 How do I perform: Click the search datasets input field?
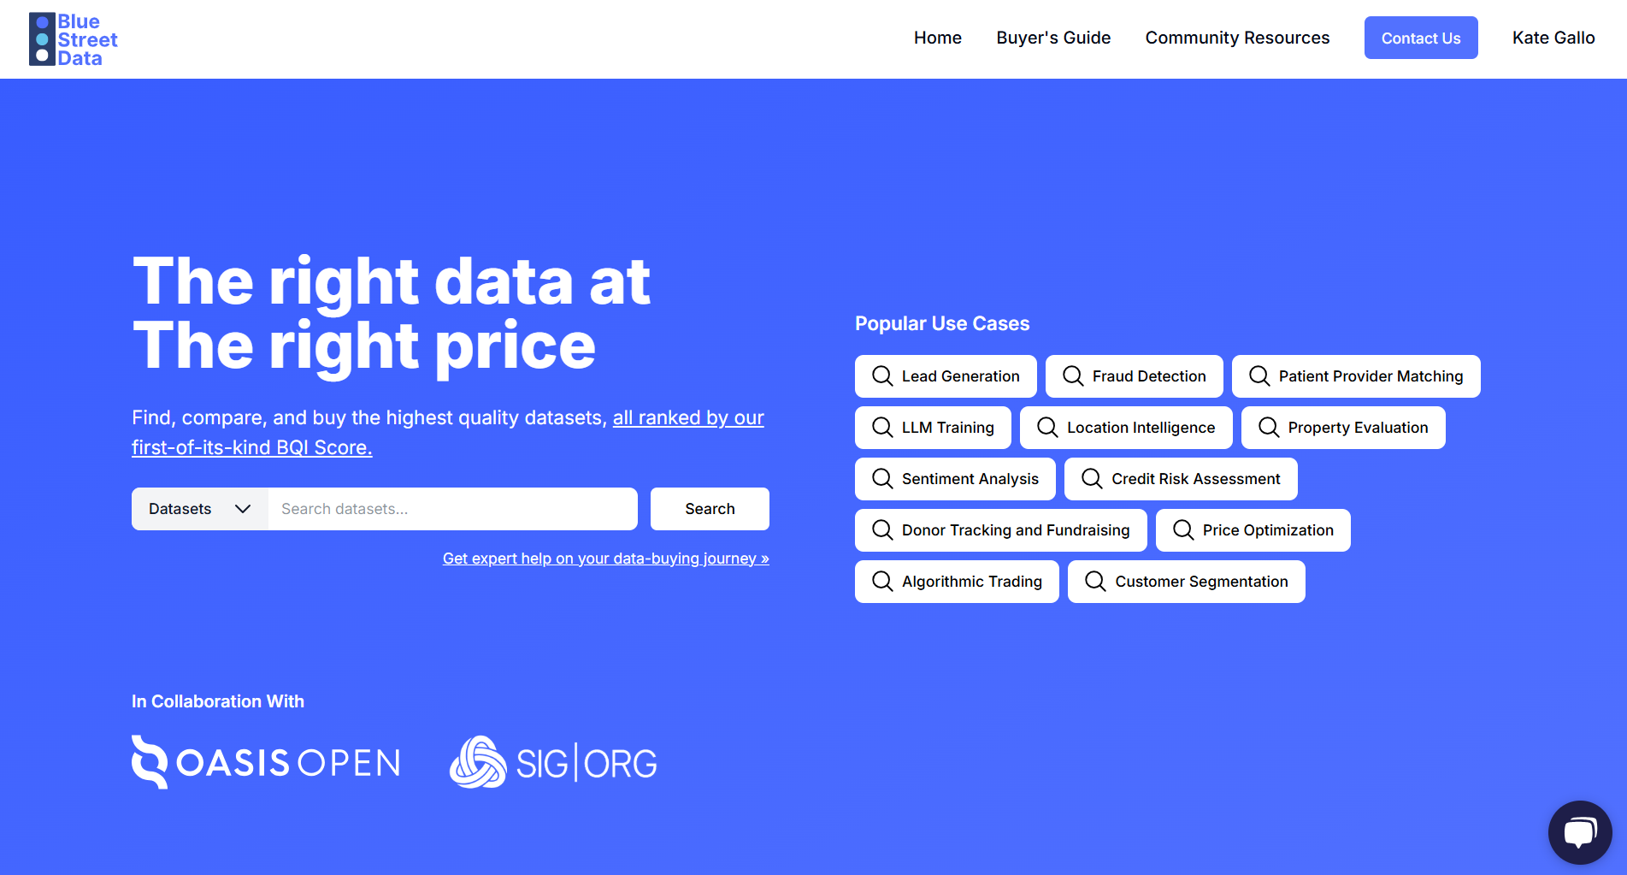click(452, 508)
